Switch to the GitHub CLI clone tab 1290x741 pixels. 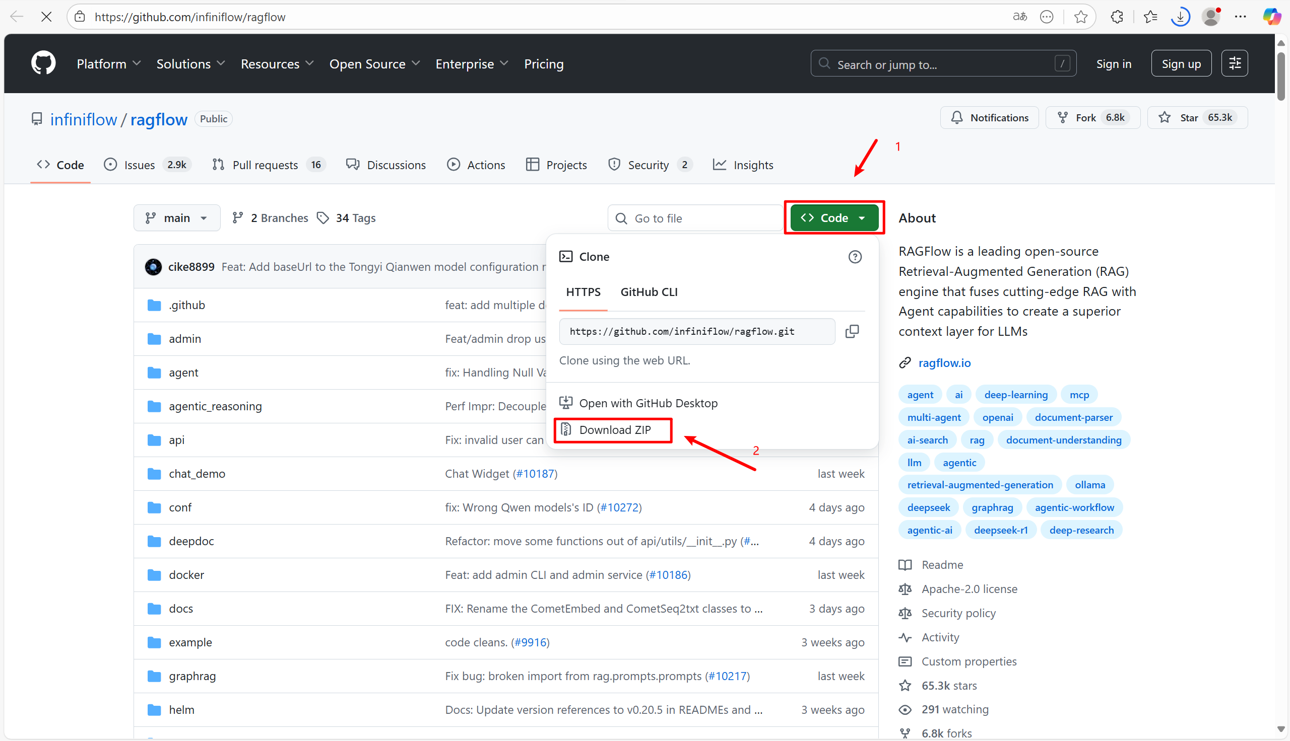click(x=649, y=292)
